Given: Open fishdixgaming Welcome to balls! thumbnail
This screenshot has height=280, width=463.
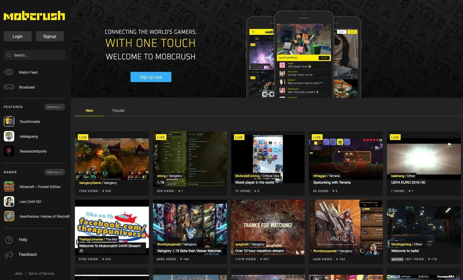Looking at the screenshot, I should [424, 227].
